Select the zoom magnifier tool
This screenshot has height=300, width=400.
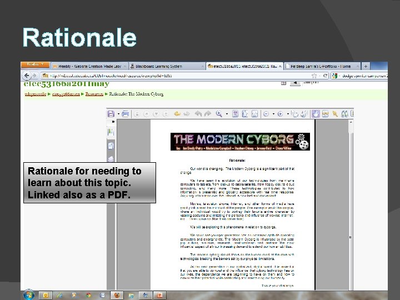219,114
